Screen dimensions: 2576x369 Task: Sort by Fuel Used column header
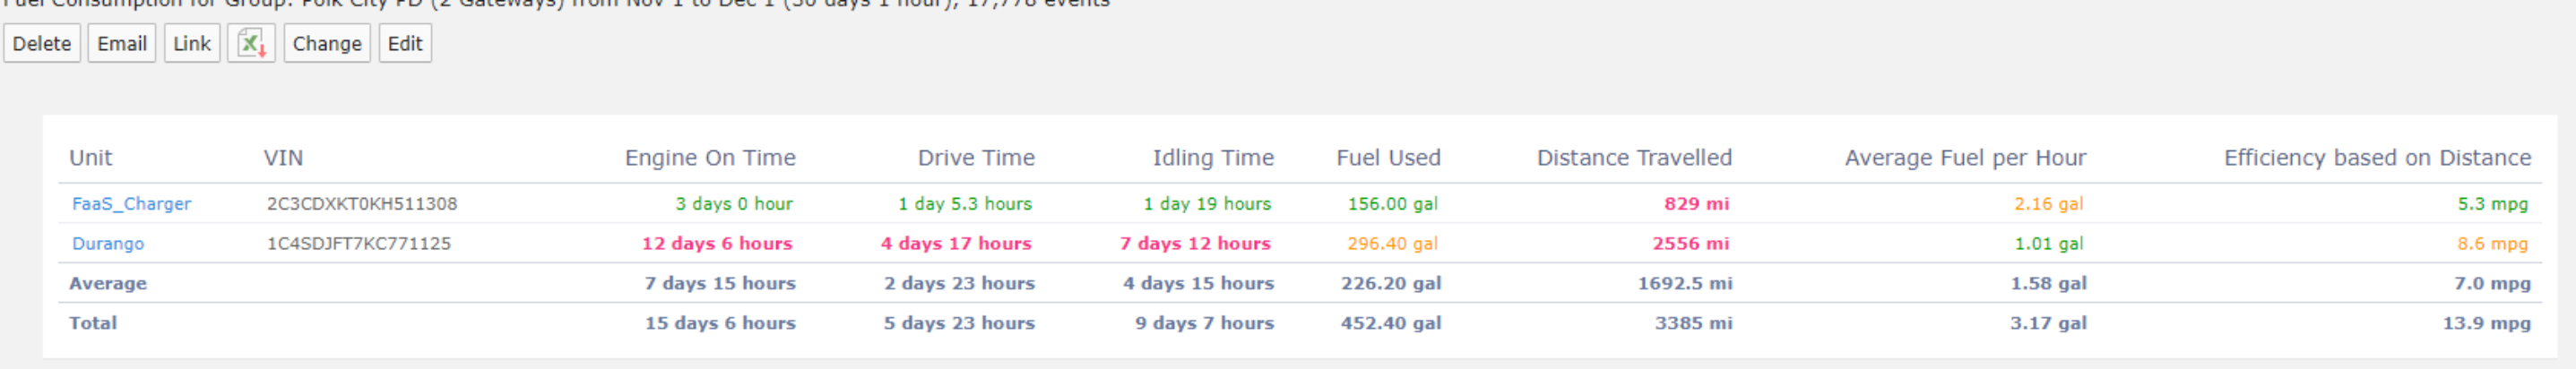coord(1388,158)
